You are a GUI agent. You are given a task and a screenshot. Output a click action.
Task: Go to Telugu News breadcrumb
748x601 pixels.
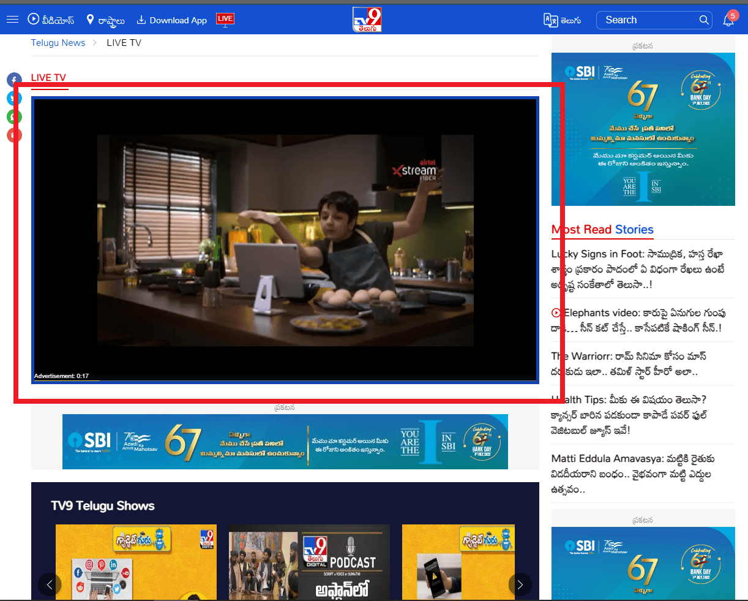(58, 43)
